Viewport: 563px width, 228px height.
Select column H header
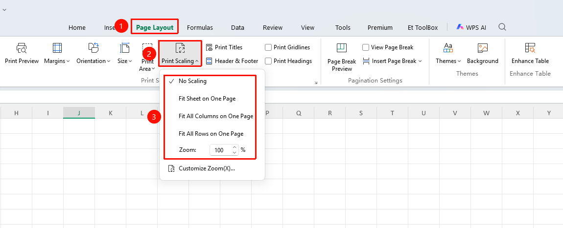coord(16,113)
